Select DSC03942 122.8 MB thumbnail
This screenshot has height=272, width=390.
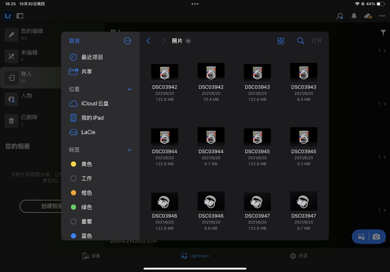[x=165, y=72]
